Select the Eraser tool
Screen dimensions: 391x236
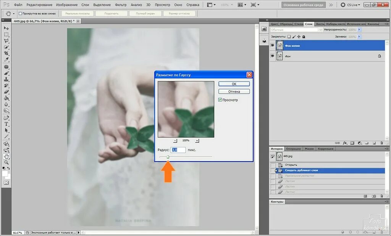(6, 92)
